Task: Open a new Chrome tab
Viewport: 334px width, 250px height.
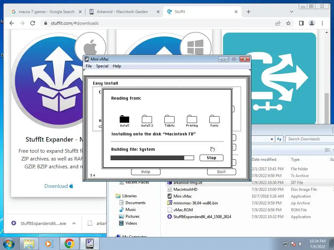Action: click(x=248, y=12)
